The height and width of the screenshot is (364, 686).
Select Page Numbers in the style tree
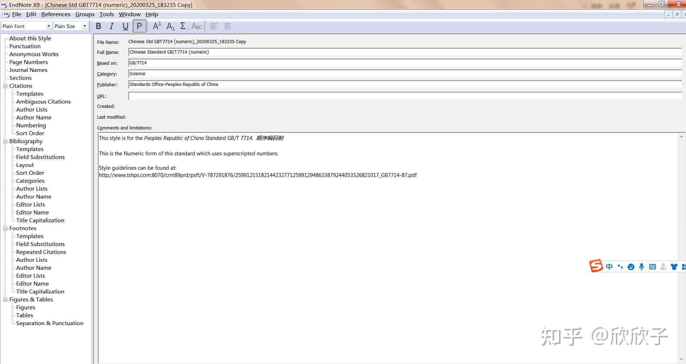coord(28,62)
